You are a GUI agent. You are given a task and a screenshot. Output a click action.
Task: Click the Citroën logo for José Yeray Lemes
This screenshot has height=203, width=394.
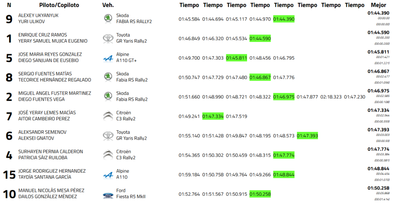(108, 116)
